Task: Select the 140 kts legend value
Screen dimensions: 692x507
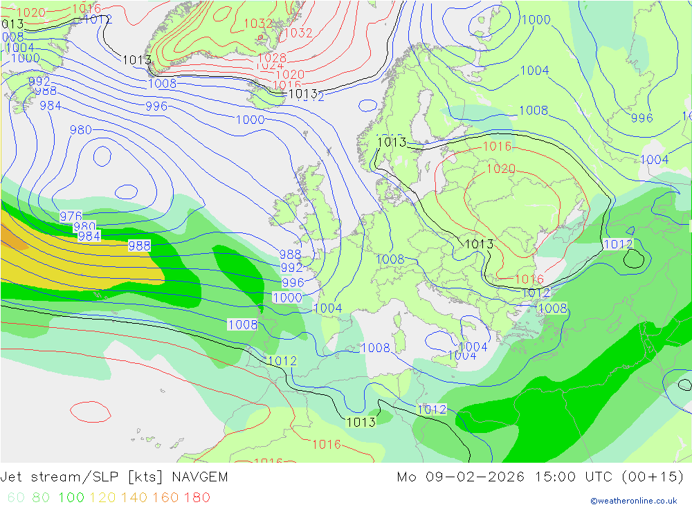Action: tap(134, 497)
